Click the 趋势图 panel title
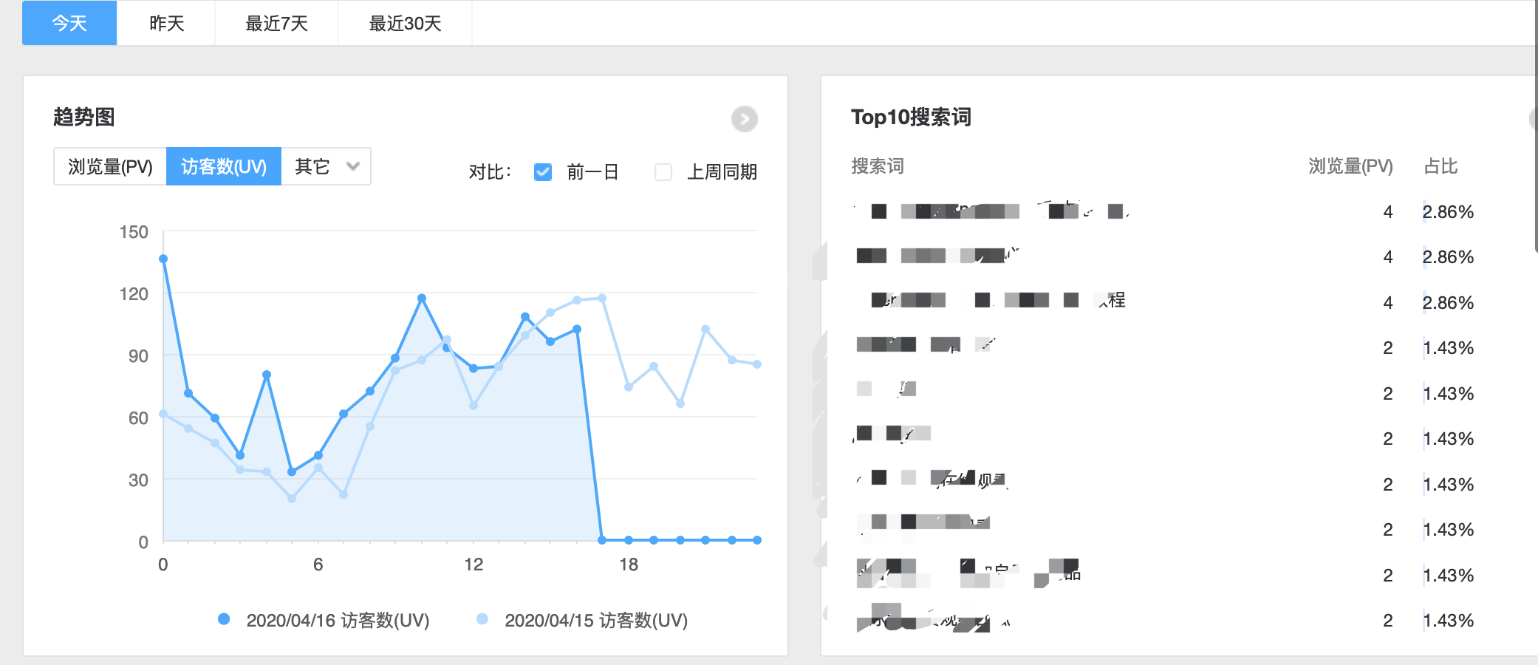Image resolution: width=1538 pixels, height=665 pixels. tap(84, 117)
